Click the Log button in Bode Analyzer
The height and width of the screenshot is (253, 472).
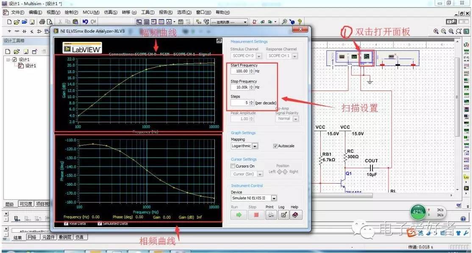click(x=283, y=215)
